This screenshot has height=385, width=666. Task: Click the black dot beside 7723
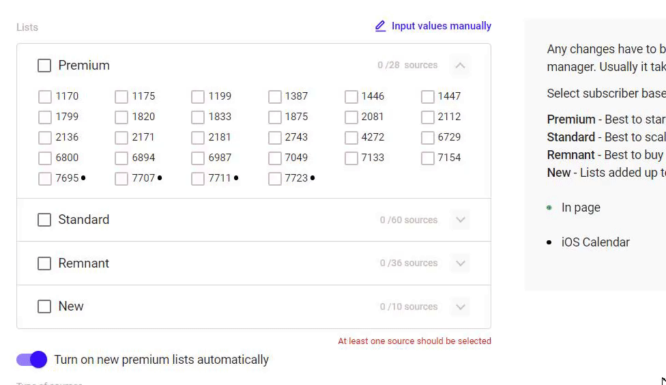coord(313,177)
